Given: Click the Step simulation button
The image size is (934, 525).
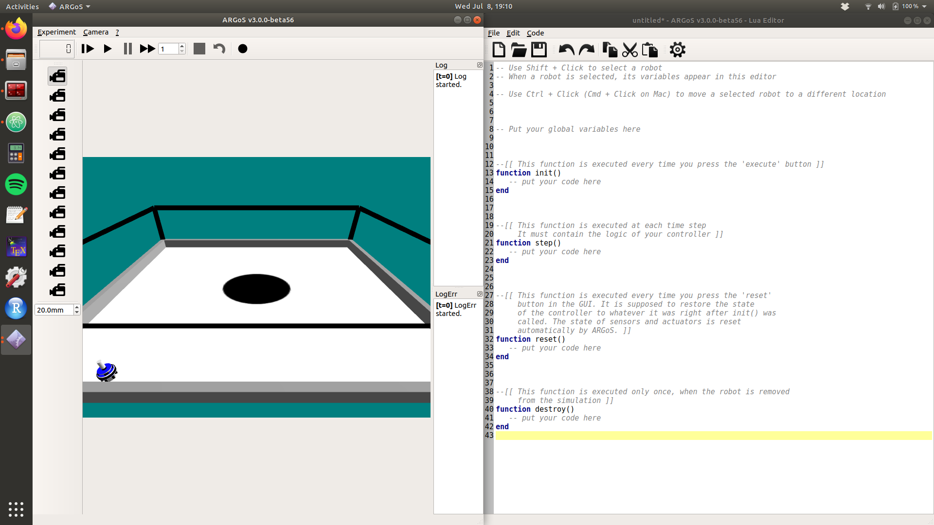Looking at the screenshot, I should [88, 49].
